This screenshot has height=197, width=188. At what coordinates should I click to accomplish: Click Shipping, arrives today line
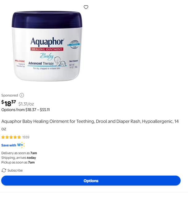19,158
